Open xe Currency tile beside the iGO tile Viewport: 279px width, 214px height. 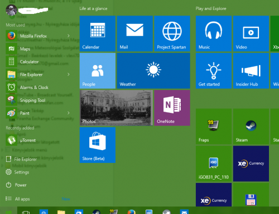click(251, 163)
